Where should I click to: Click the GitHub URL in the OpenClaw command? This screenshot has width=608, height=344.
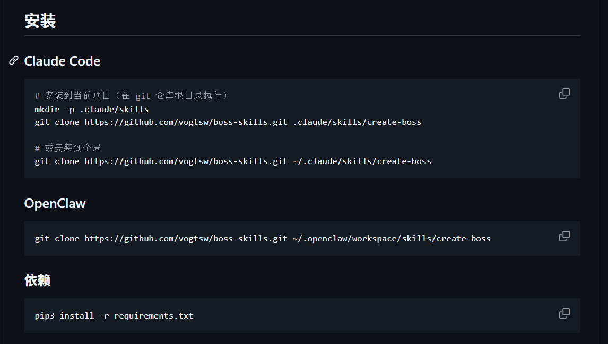point(186,239)
